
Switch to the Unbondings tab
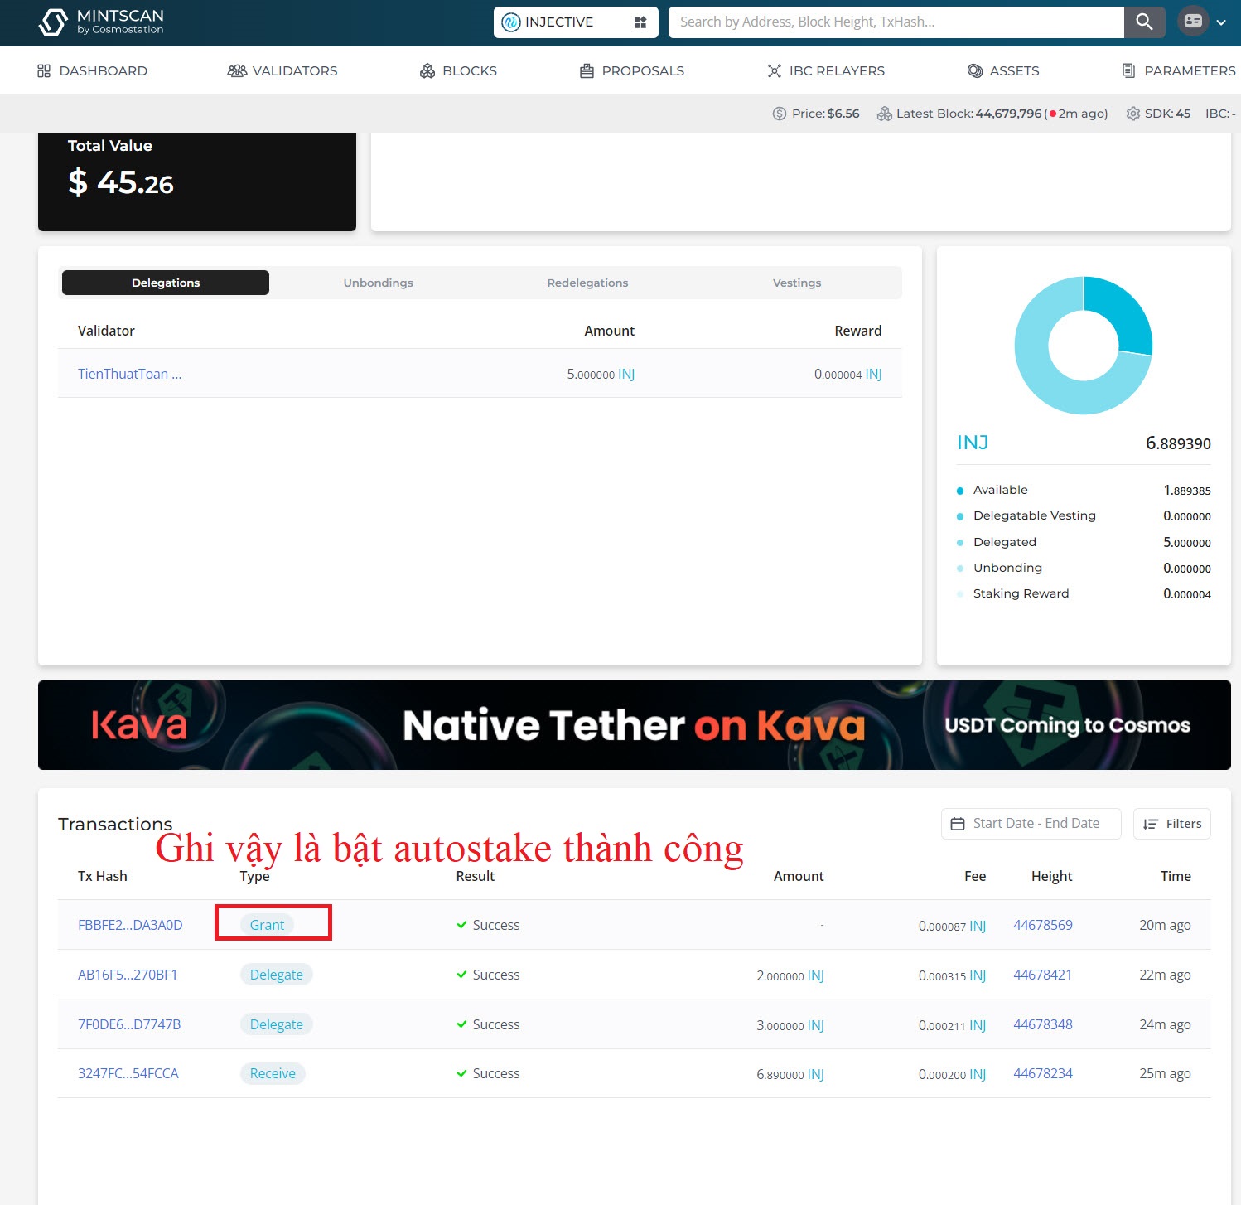coord(378,283)
